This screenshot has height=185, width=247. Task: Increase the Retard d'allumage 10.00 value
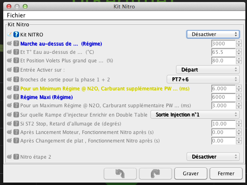click(239, 122)
